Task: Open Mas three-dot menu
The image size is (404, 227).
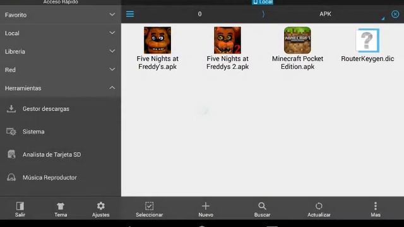Action: tap(376, 206)
